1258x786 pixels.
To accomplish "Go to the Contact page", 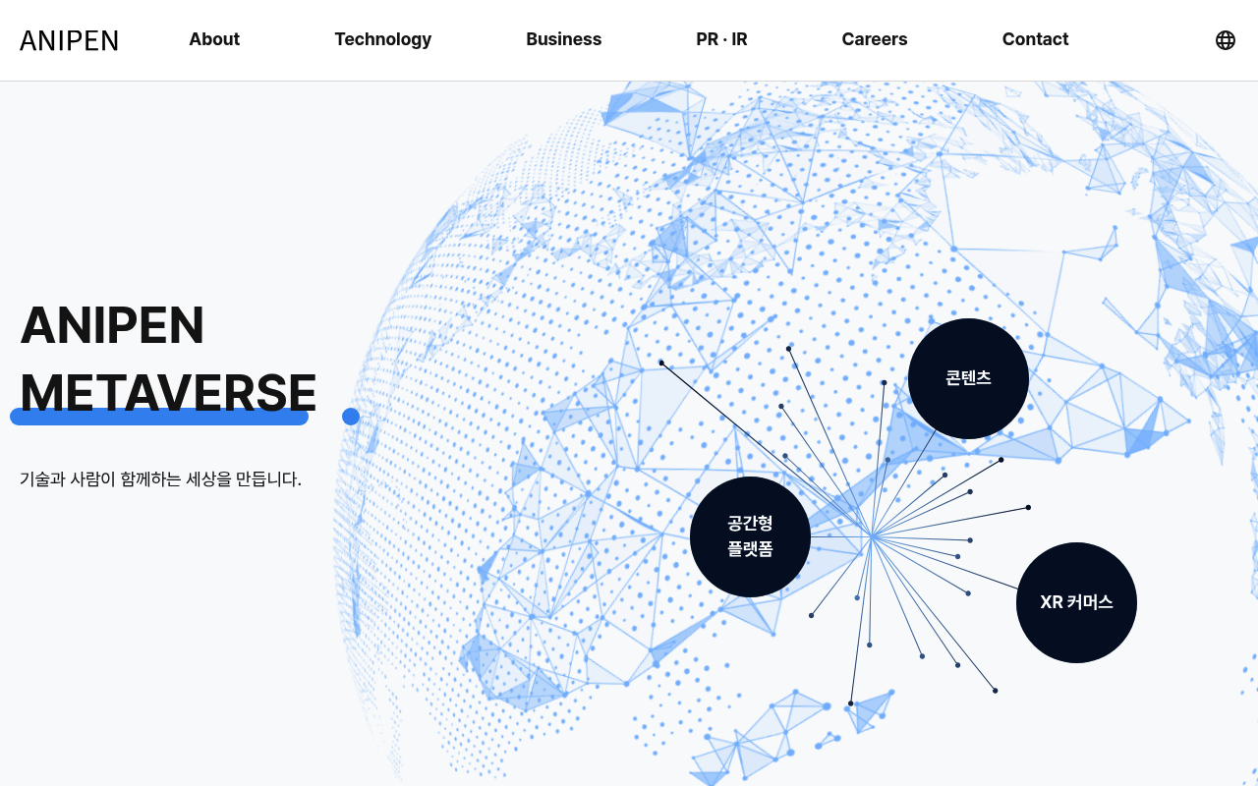I will click(1035, 39).
